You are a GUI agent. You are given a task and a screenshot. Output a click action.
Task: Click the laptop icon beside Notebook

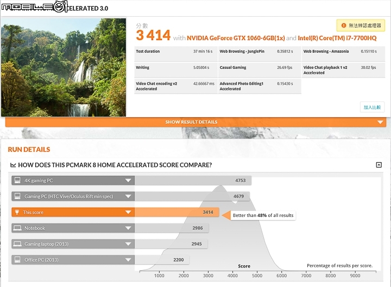click(17, 228)
